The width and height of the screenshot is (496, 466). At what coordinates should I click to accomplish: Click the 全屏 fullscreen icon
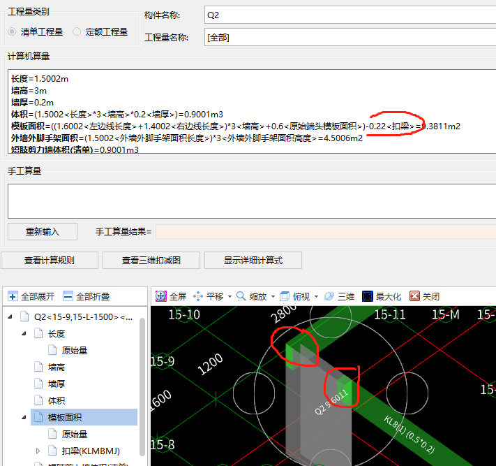[x=161, y=296]
